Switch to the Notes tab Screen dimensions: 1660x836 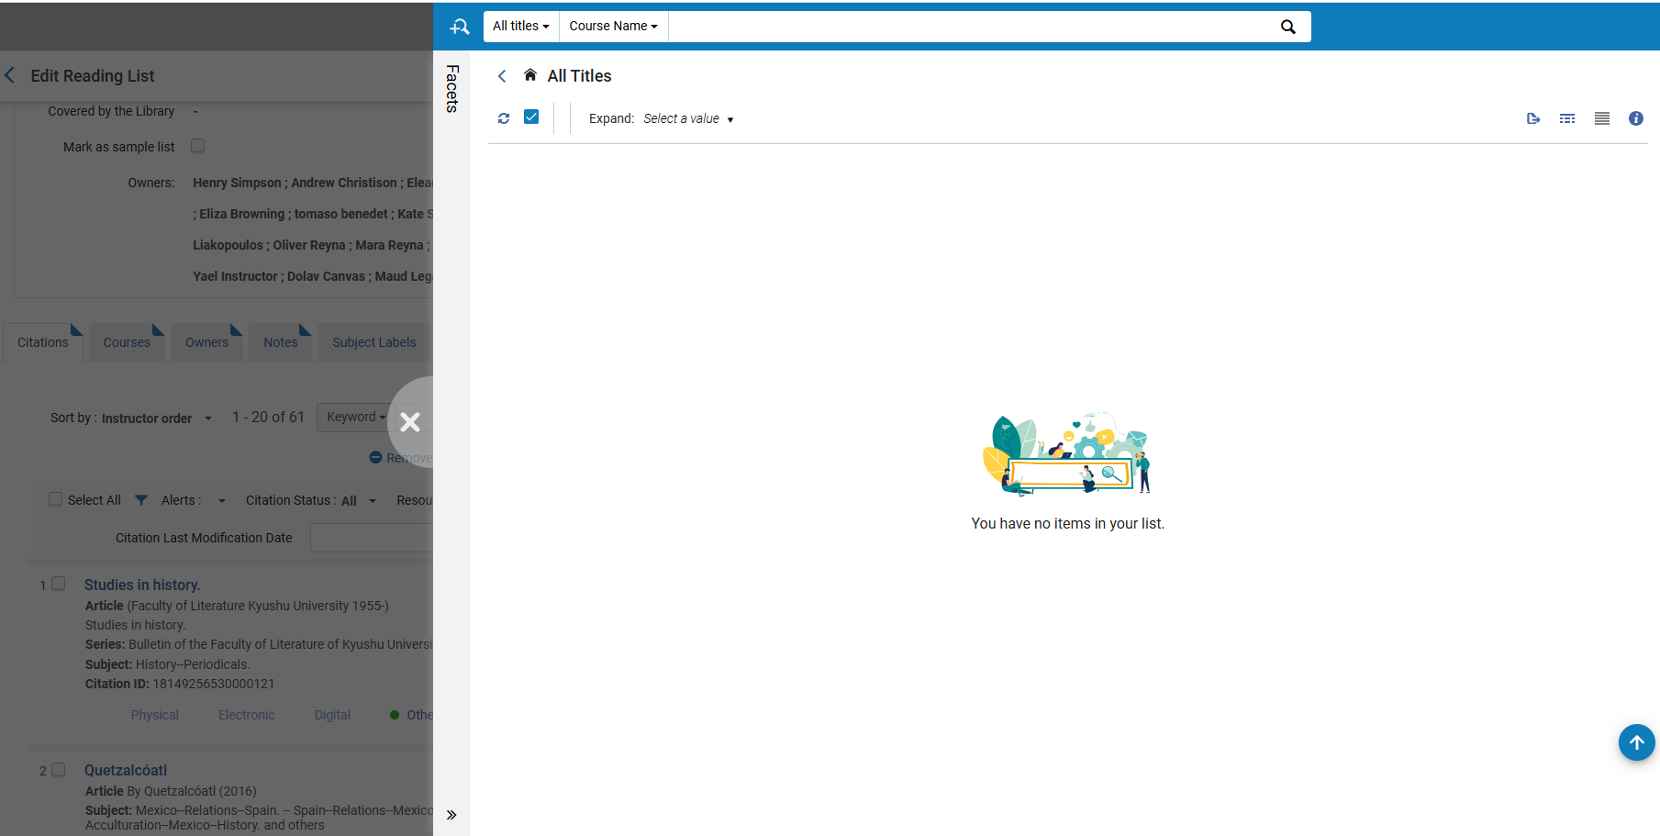(281, 342)
